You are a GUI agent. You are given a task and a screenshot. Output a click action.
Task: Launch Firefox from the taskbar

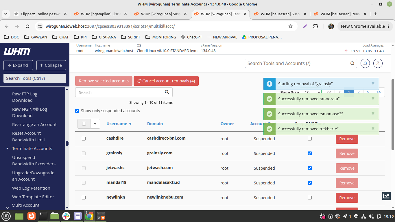click(x=31, y=216)
